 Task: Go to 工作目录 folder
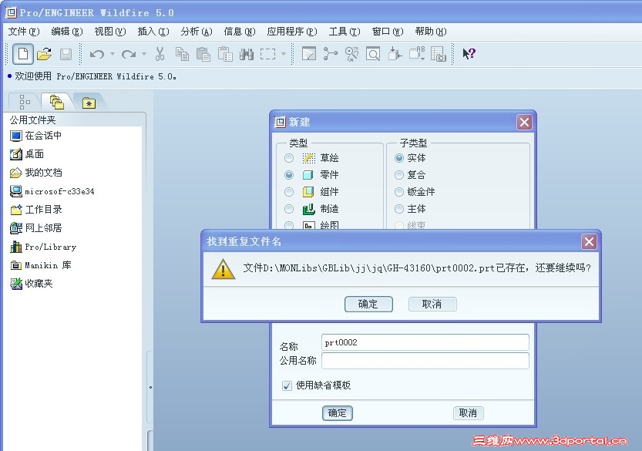[x=36, y=210]
